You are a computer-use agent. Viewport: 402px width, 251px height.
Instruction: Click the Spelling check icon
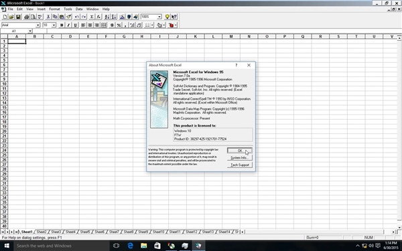[40, 17]
